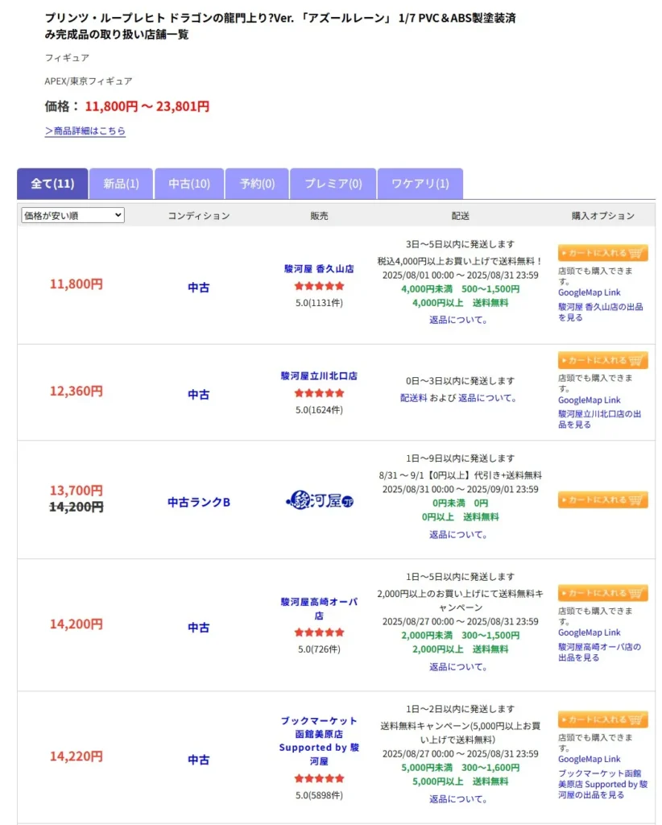
Task: Open 返品について in the 12,360円 row
Action: coord(487,398)
